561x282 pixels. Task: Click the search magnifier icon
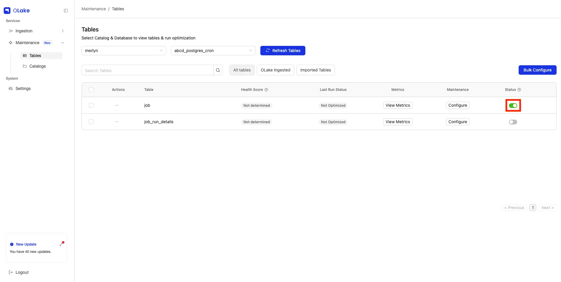click(x=218, y=70)
